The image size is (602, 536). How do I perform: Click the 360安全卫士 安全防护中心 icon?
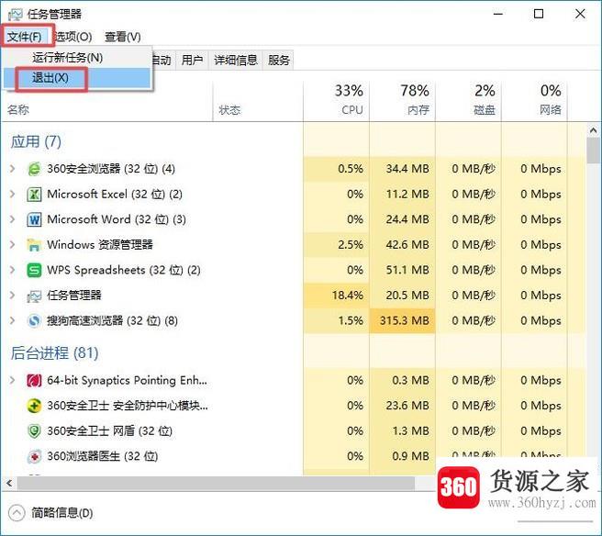[34, 406]
